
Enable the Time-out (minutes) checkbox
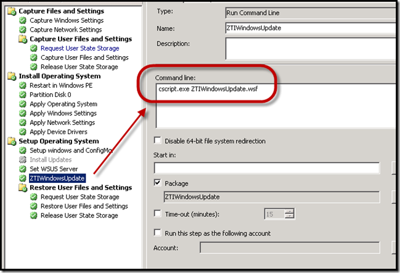[x=158, y=214]
